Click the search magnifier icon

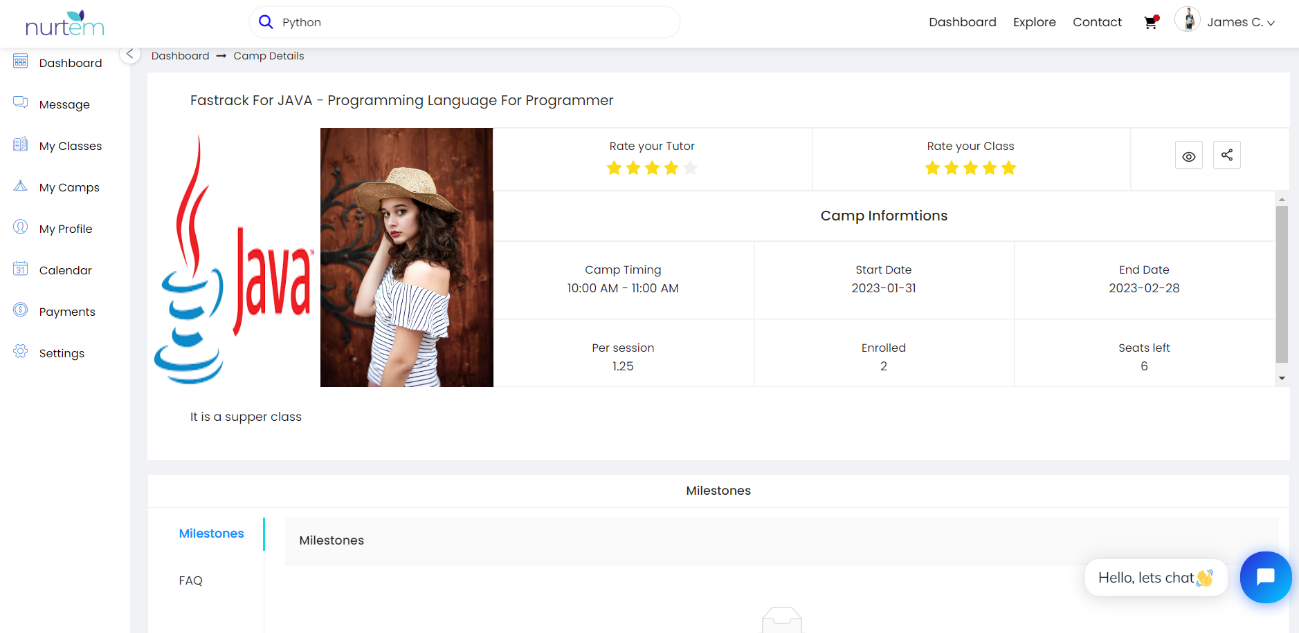[266, 22]
